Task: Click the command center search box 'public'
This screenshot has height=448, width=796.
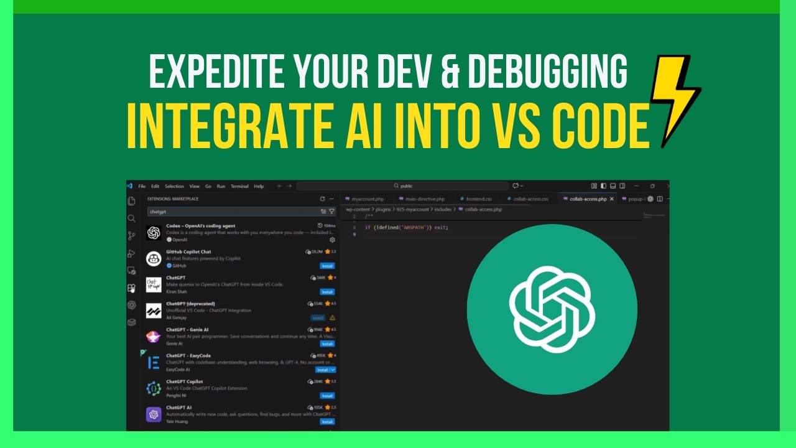Action: coord(402,186)
